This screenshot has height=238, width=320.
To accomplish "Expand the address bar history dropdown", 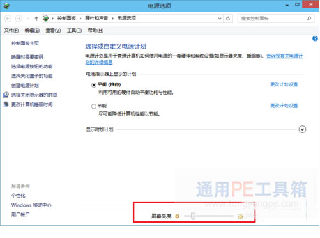I will (220, 19).
